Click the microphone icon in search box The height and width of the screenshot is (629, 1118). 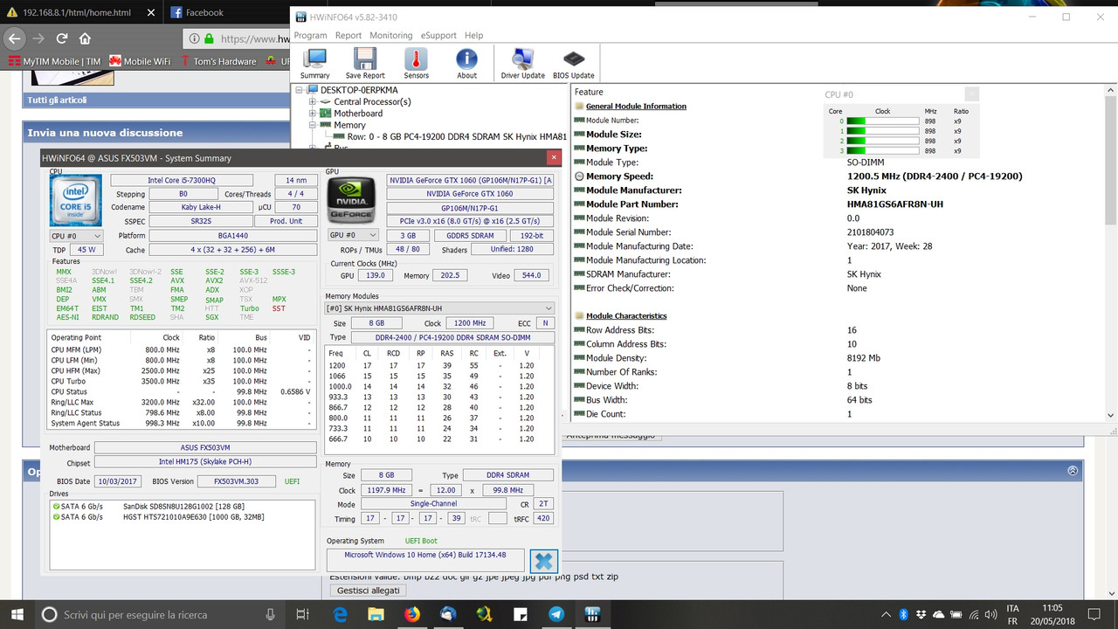pyautogui.click(x=270, y=614)
